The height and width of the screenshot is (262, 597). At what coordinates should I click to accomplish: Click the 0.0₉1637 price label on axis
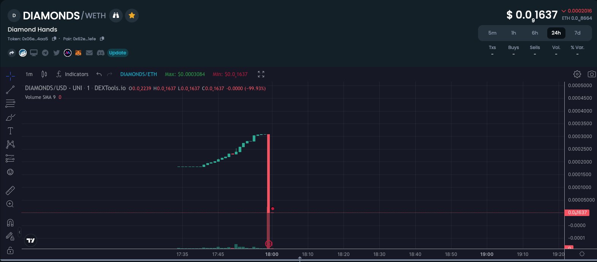577,213
